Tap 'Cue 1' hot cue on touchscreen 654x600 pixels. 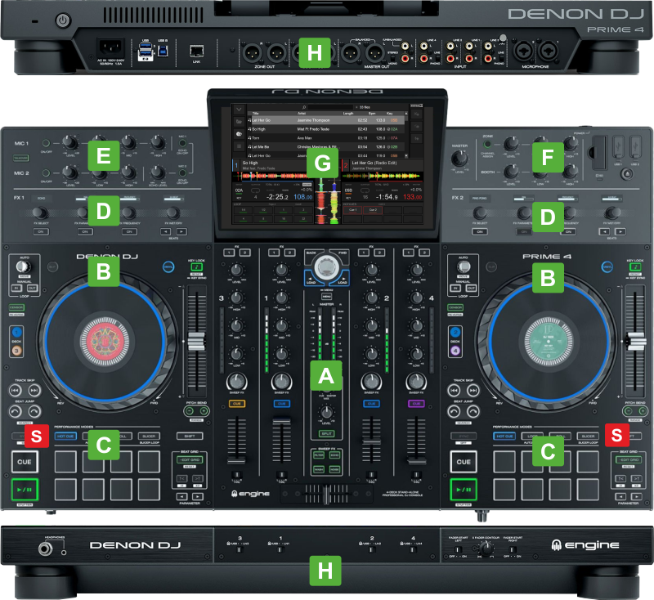352,210
